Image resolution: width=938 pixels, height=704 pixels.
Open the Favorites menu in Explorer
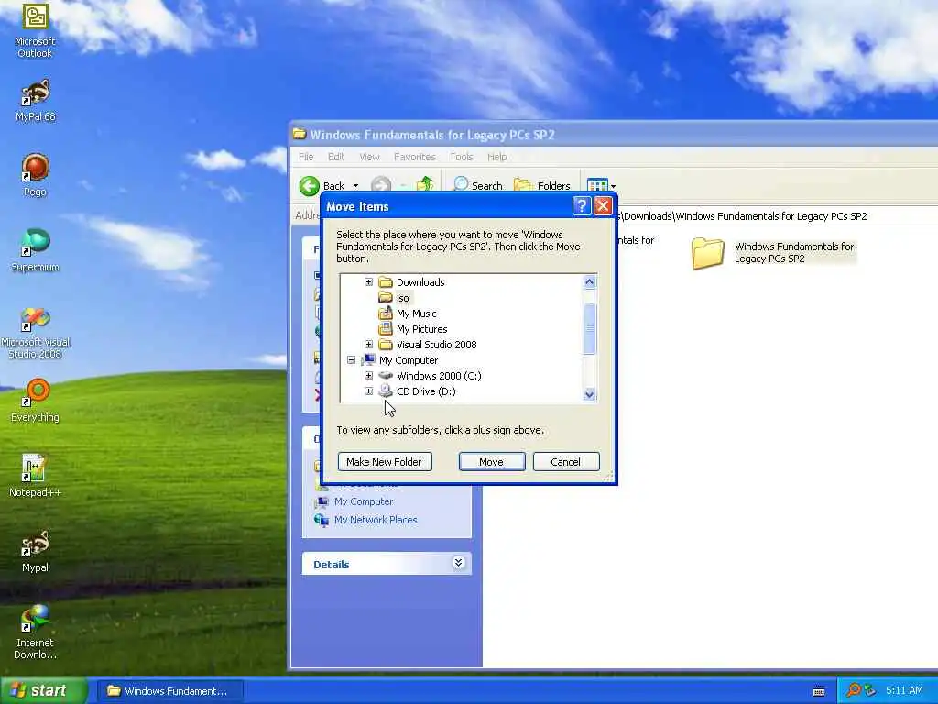pyautogui.click(x=414, y=157)
